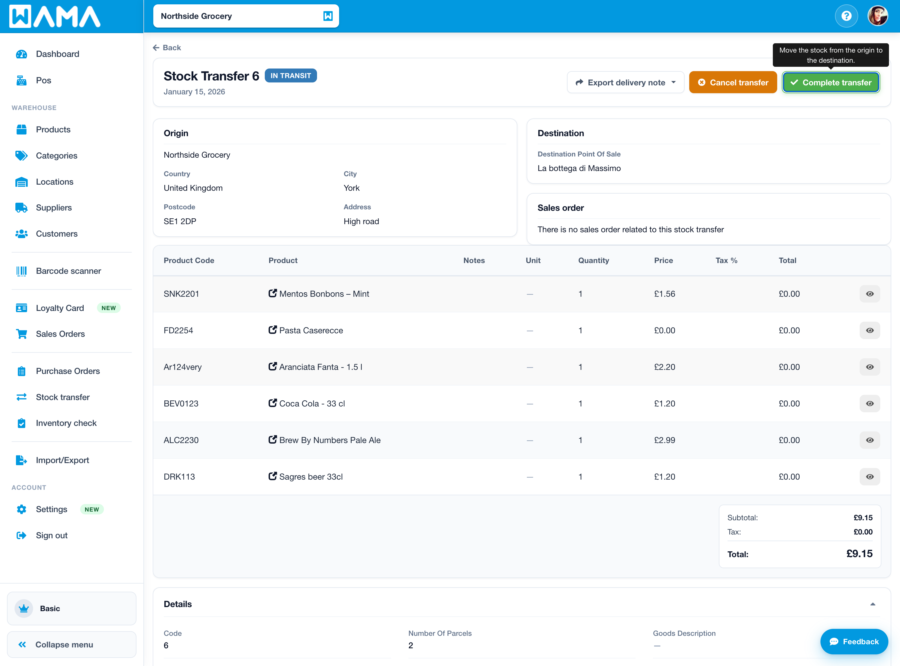Open Coca Cola product link icon
Screen dimensions: 900x666
[x=273, y=403]
